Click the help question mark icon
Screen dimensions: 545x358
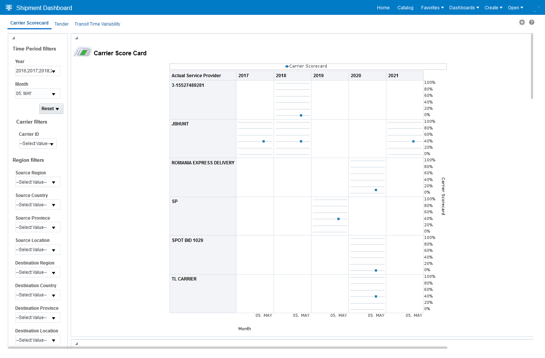(x=532, y=22)
